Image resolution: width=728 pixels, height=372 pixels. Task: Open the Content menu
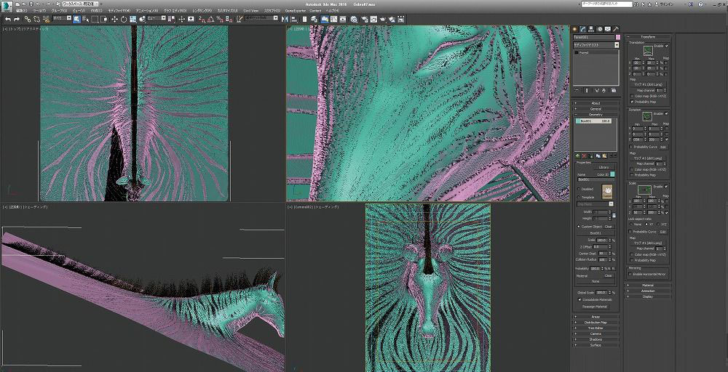[x=315, y=11]
